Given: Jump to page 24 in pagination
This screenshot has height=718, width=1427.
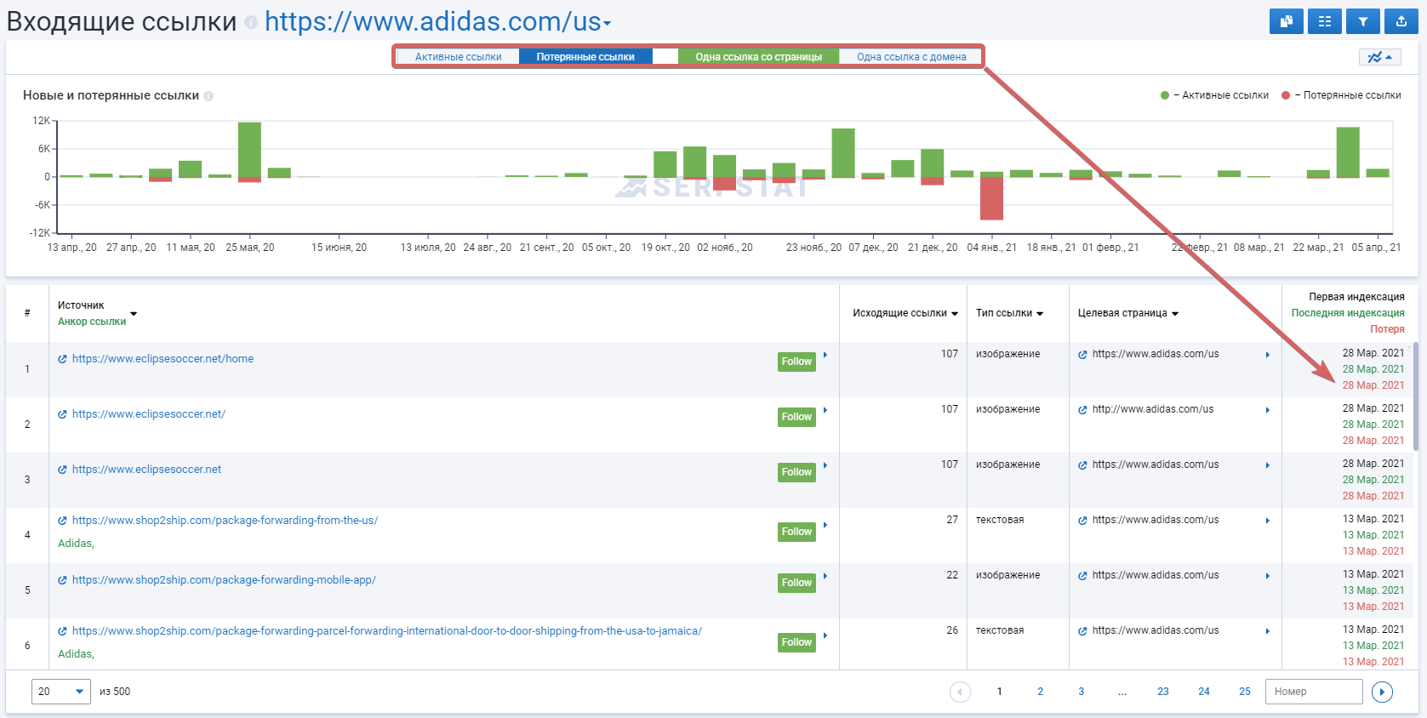Looking at the screenshot, I should (x=1204, y=692).
